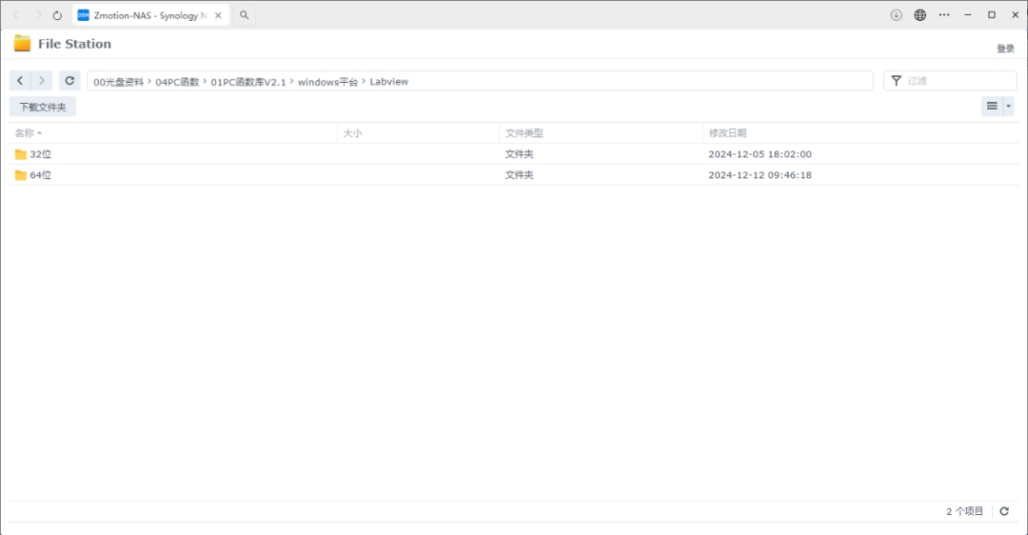Sort by 大小 column header
1028x535 pixels.
click(418, 133)
